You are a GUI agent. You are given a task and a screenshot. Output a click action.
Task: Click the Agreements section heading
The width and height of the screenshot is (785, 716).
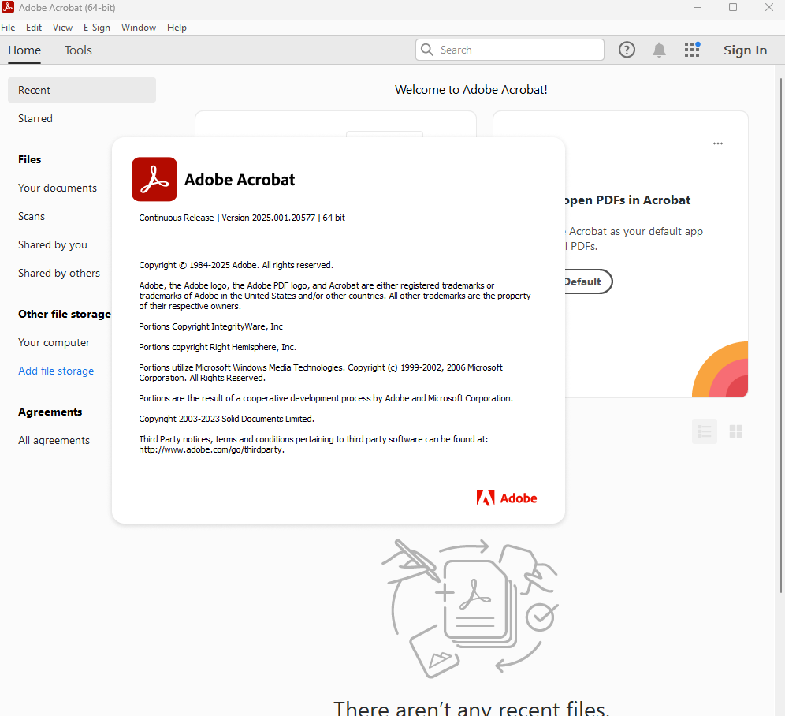50,412
